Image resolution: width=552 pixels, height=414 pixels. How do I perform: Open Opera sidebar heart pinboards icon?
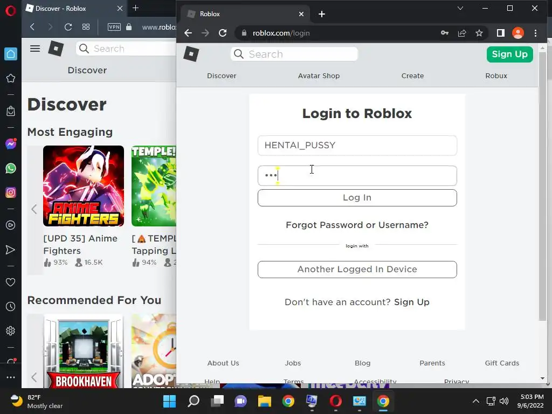coord(11,282)
